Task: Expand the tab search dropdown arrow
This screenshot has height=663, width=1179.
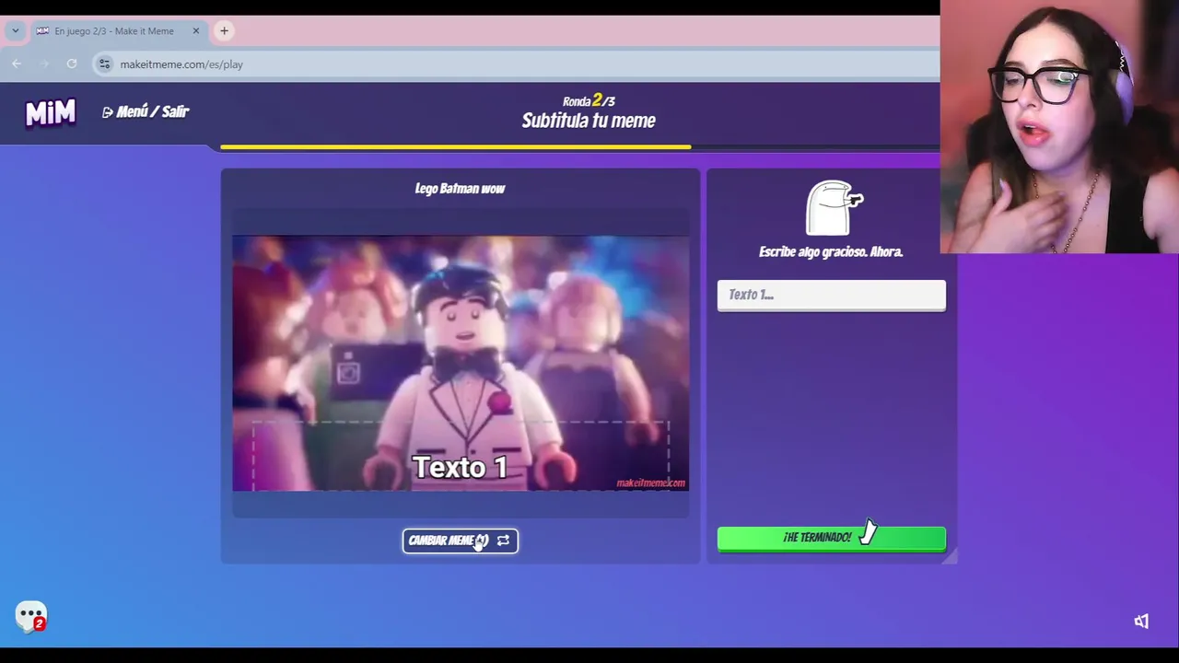Action: click(15, 31)
